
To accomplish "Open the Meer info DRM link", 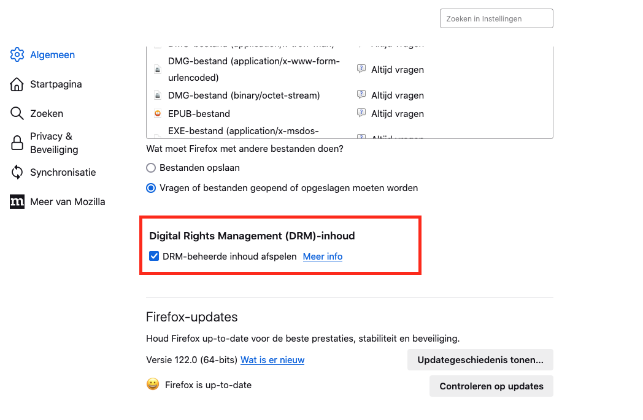I will (x=323, y=257).
